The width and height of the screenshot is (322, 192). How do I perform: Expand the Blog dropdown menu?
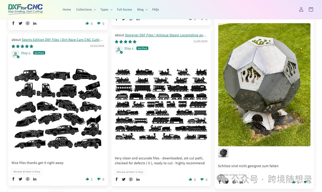[142, 10]
